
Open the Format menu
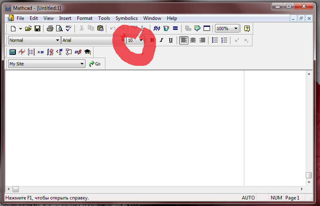[85, 18]
